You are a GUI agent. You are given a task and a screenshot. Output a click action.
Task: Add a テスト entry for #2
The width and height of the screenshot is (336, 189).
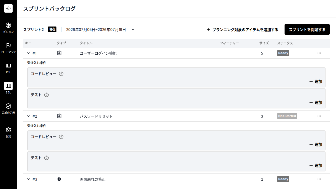[x=316, y=165]
